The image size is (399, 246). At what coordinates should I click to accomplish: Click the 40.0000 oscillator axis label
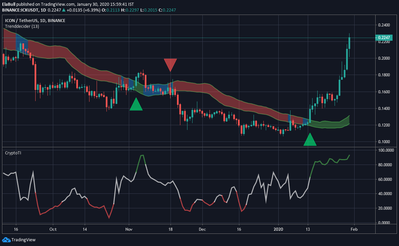coord(385,193)
